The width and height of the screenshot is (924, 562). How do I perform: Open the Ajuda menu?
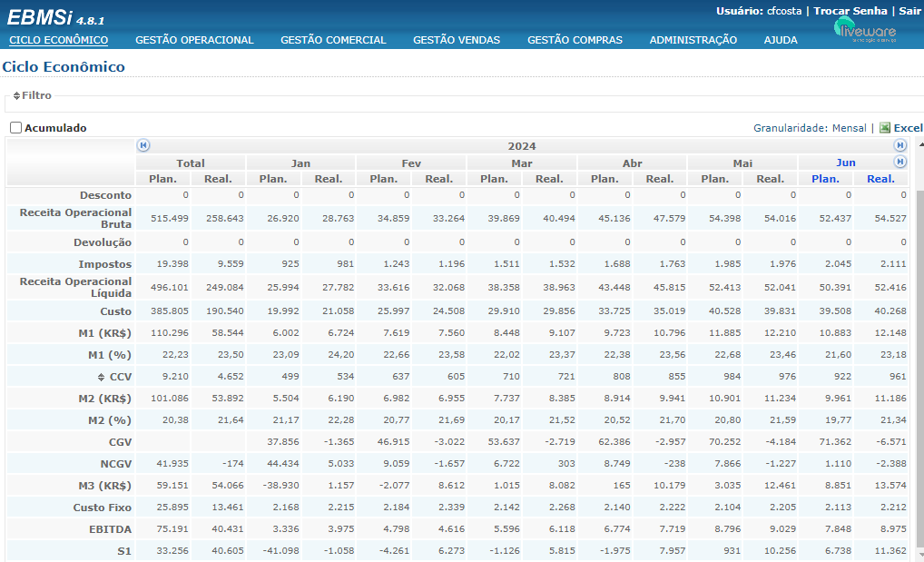(x=781, y=40)
